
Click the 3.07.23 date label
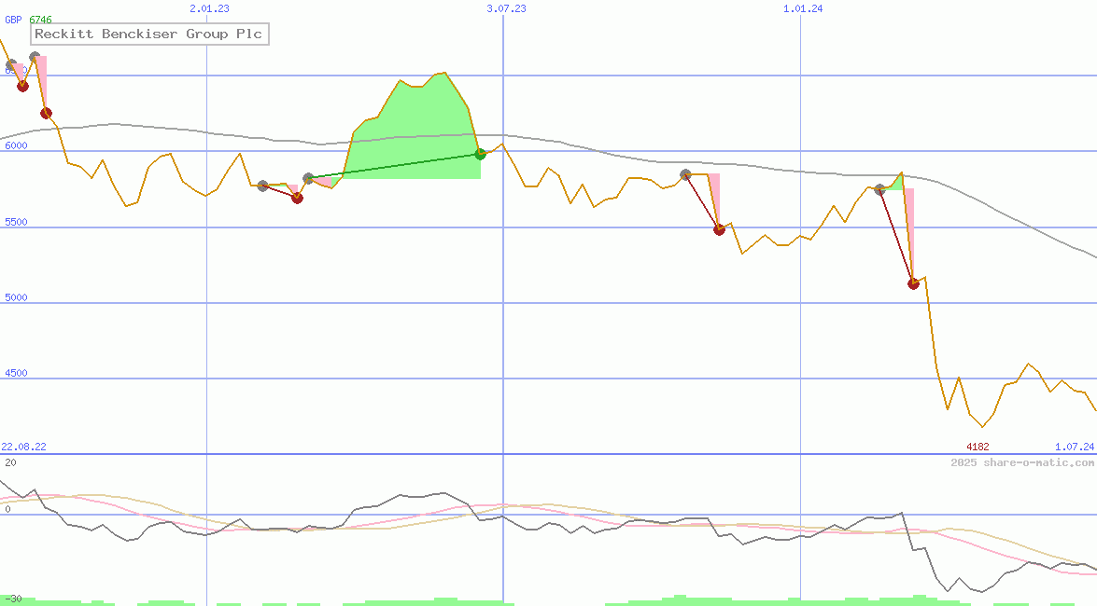click(x=506, y=8)
